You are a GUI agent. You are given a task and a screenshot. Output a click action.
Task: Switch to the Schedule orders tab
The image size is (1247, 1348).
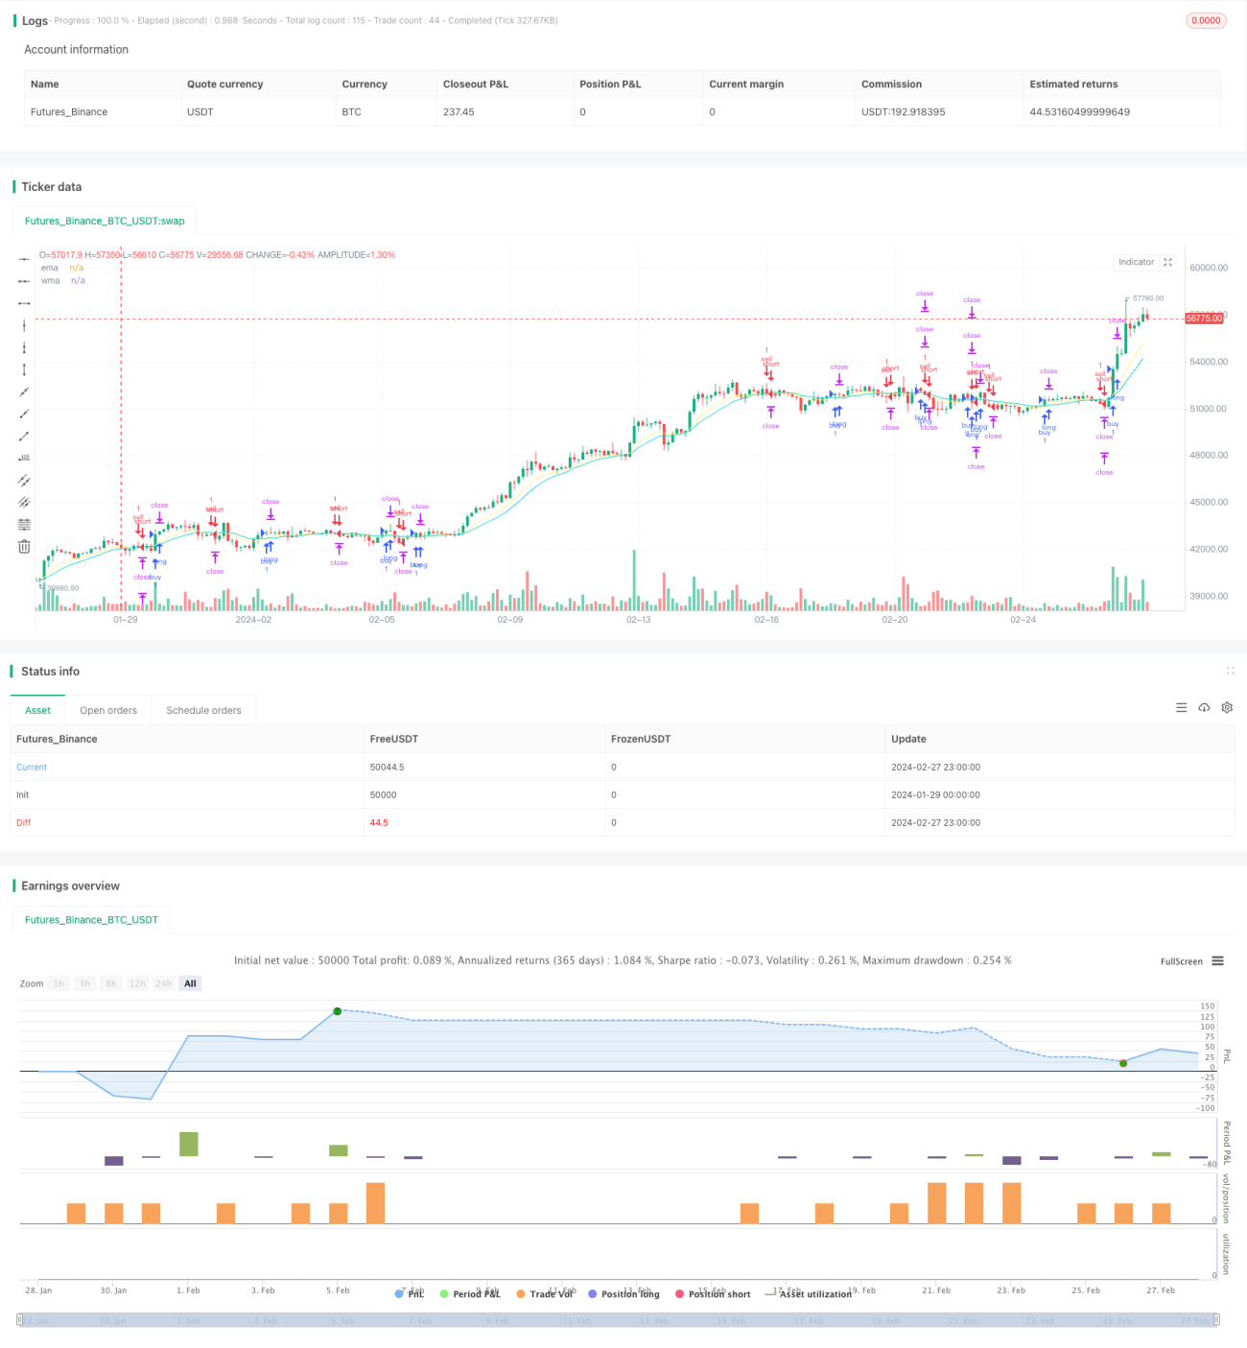click(203, 710)
